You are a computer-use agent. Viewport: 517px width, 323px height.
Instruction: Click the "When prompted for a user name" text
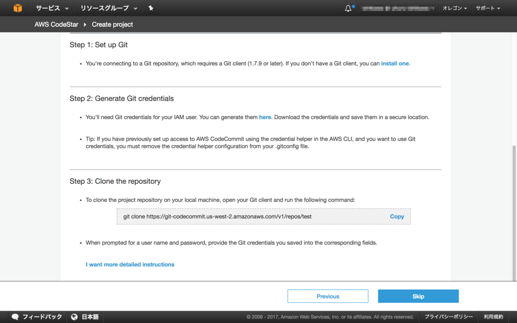[x=231, y=243]
